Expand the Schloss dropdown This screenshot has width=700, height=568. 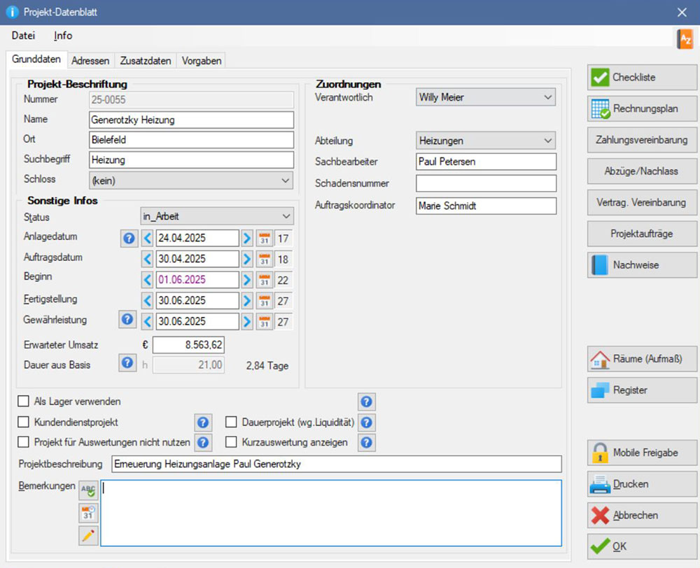point(285,180)
